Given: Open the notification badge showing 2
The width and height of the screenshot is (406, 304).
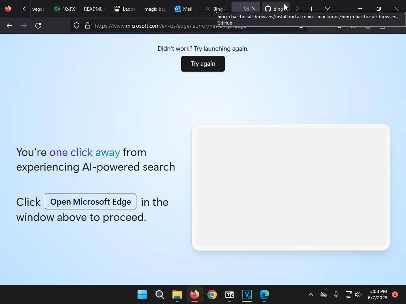Looking at the screenshot, I should (x=395, y=294).
